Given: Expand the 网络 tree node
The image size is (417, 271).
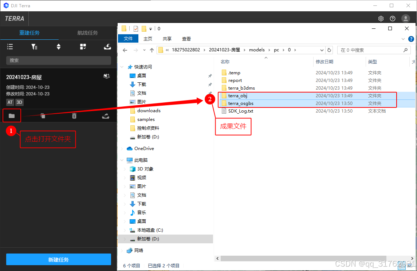Looking at the screenshot, I should tap(122, 251).
